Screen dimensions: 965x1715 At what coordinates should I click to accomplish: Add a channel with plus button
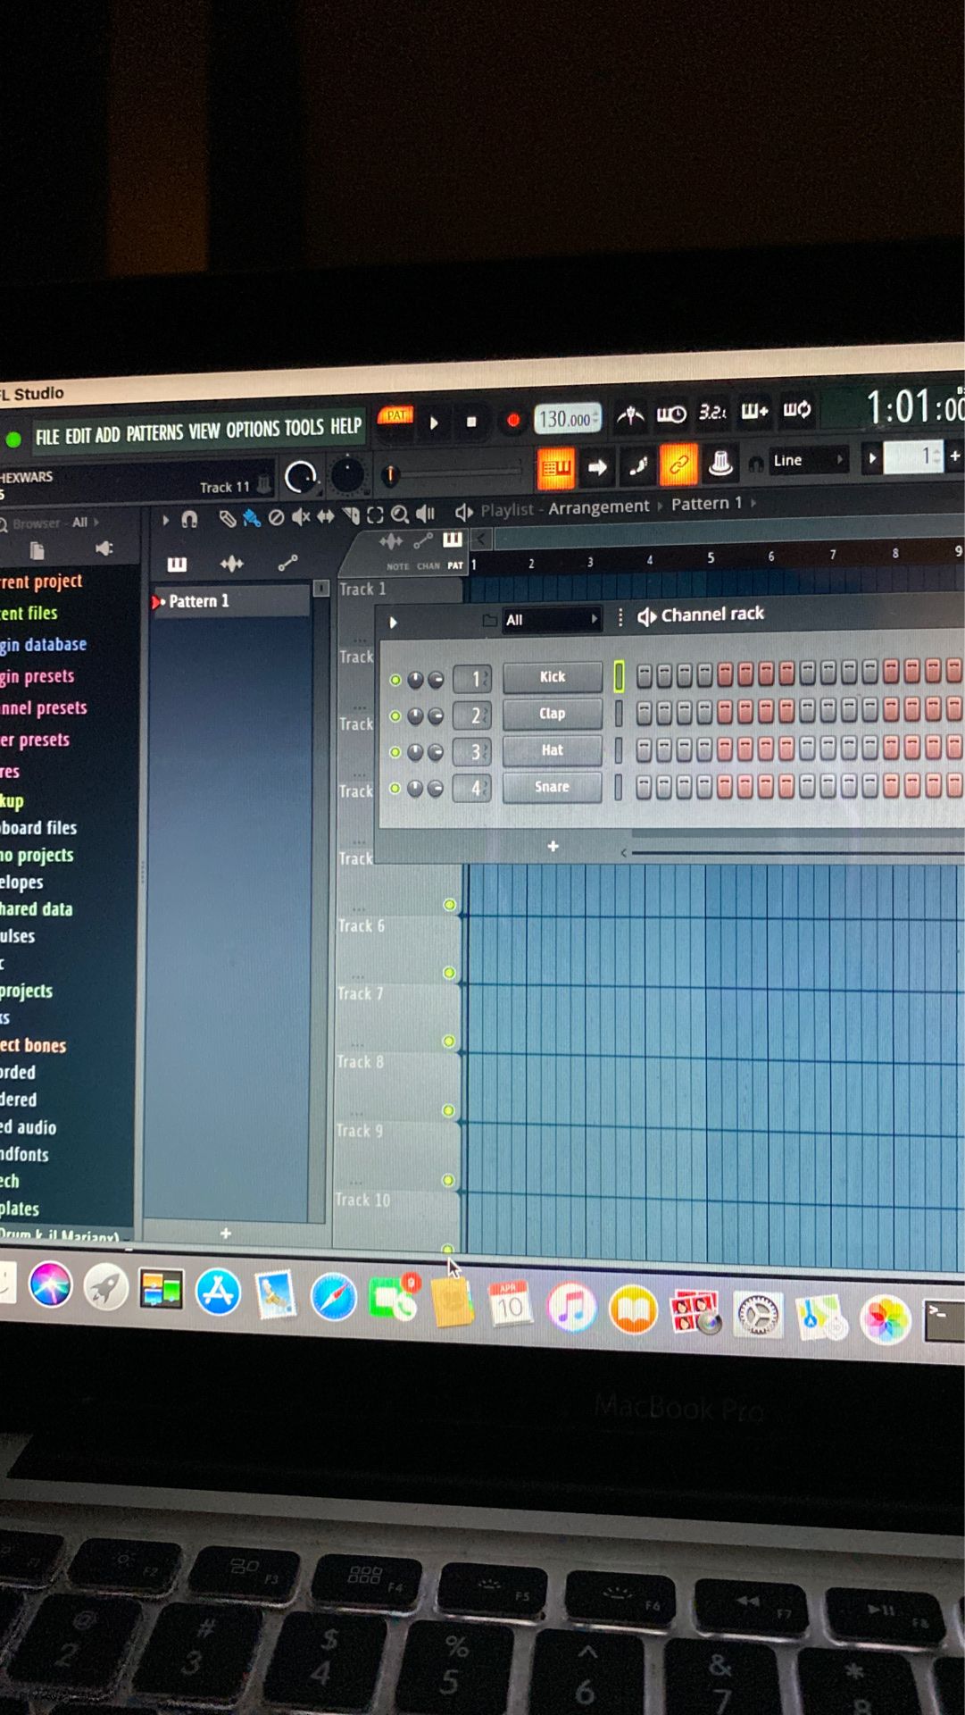[x=553, y=846]
